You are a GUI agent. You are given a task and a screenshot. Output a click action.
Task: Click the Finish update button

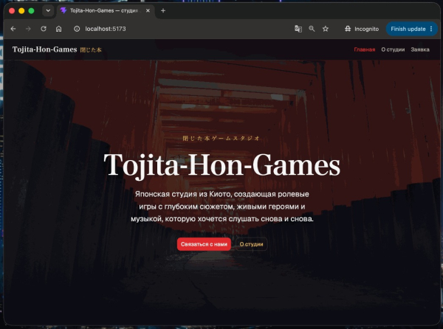pos(408,29)
